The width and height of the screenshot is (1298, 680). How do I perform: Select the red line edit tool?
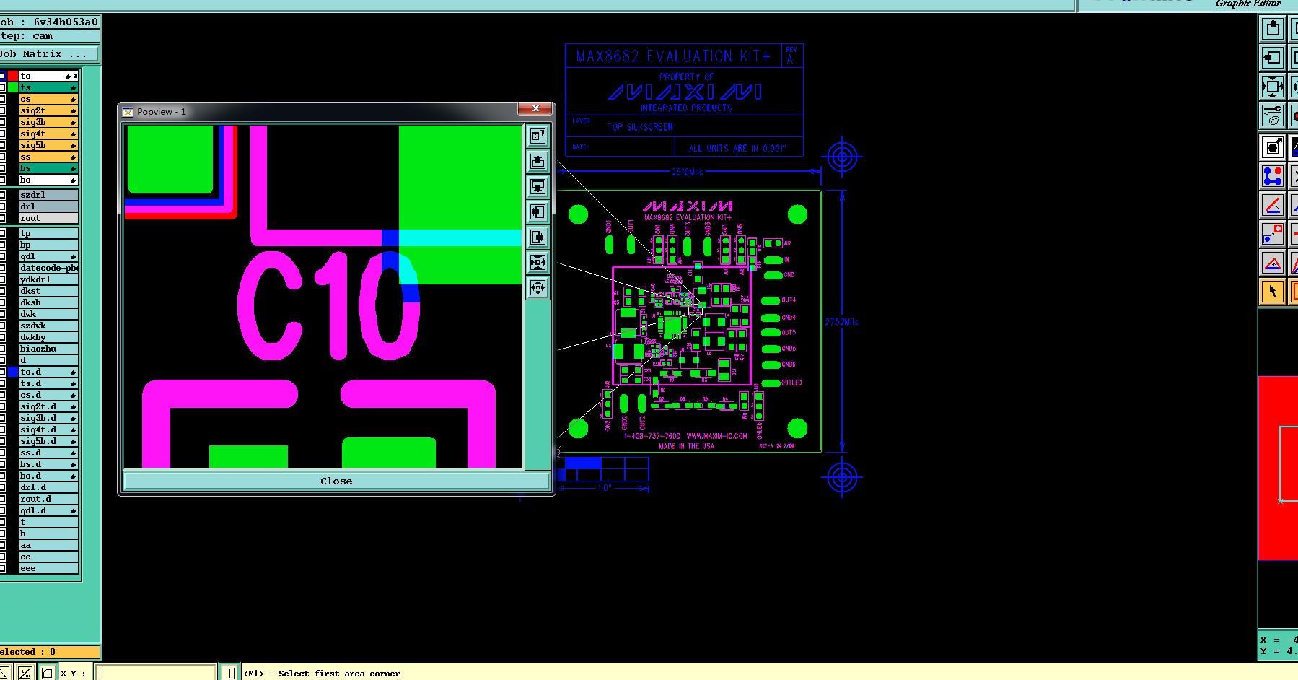(1273, 205)
